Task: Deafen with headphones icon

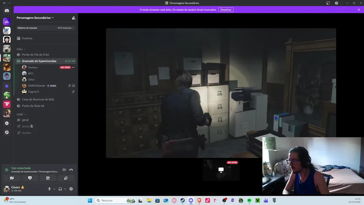Action: coord(60,189)
